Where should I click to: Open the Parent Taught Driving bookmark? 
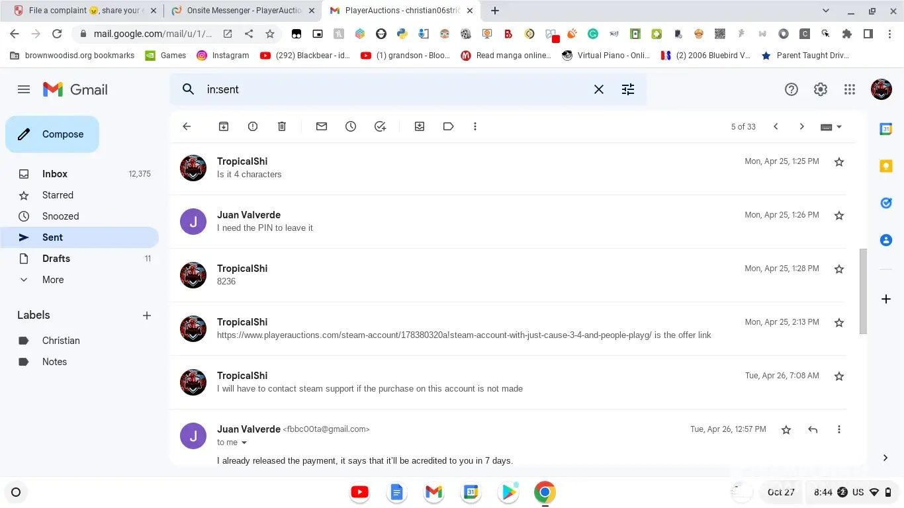805,56
